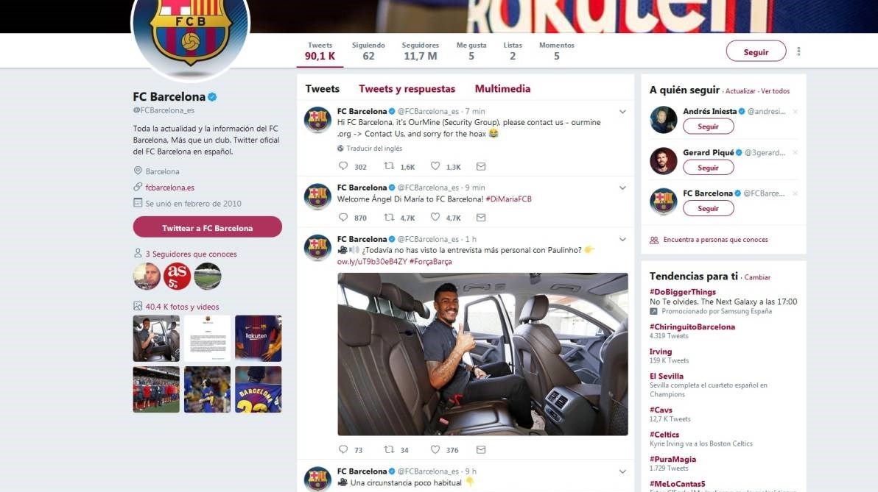Visit the fcbarcelona.es website link
The width and height of the screenshot is (878, 492).
click(x=170, y=188)
